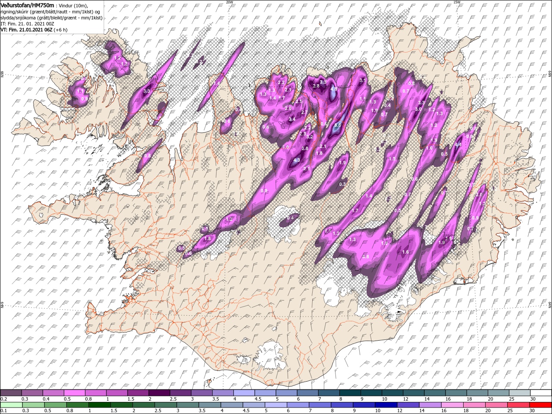Pick the pale green 0.1 swatch in rain legend
The image size is (552, 414).
[11, 405]
